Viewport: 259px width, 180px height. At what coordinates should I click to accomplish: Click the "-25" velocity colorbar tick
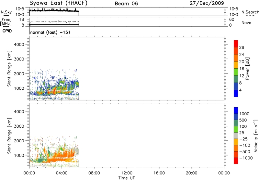[x=243, y=139]
